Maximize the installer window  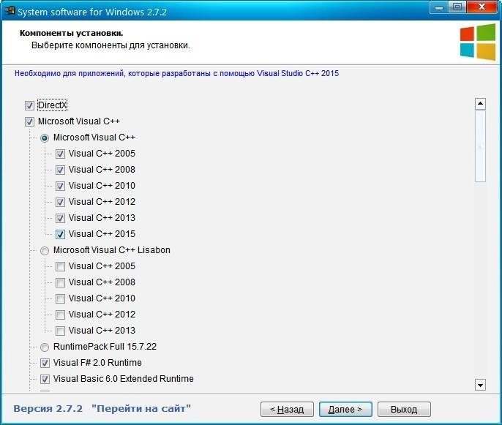coord(457,7)
